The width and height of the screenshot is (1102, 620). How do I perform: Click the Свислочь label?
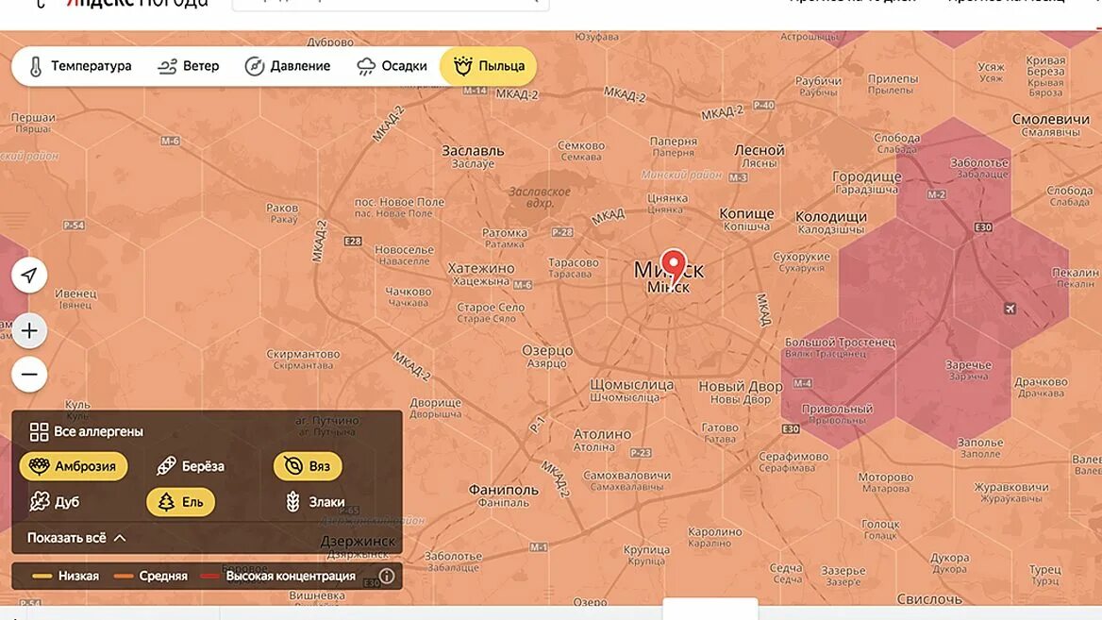coord(929,599)
